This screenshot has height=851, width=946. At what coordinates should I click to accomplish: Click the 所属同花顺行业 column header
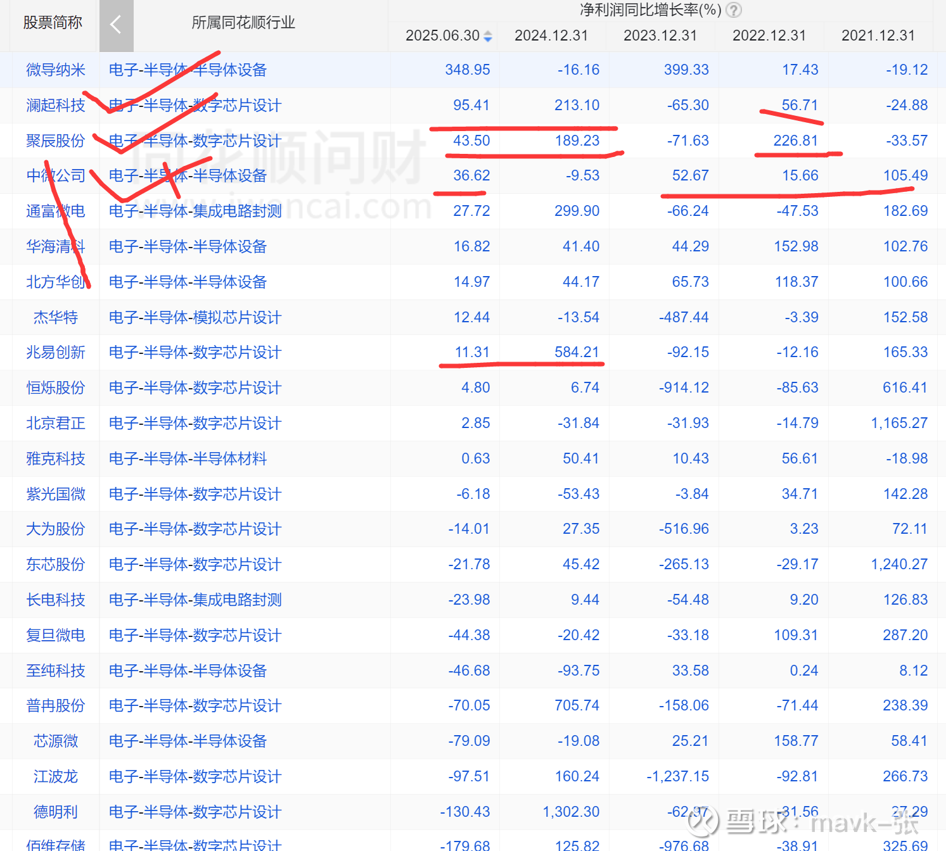(x=243, y=23)
